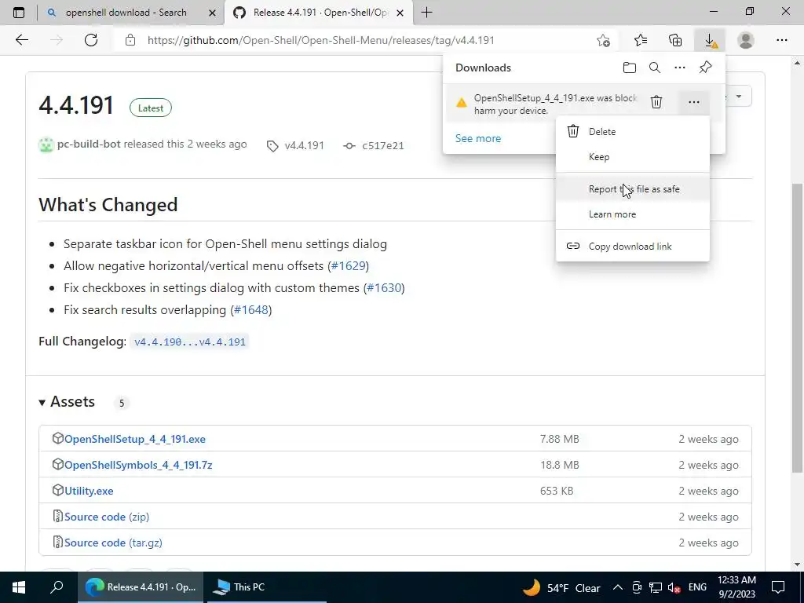Close the Release 4.4.191 tab
Image resolution: width=804 pixels, height=603 pixels.
400,13
